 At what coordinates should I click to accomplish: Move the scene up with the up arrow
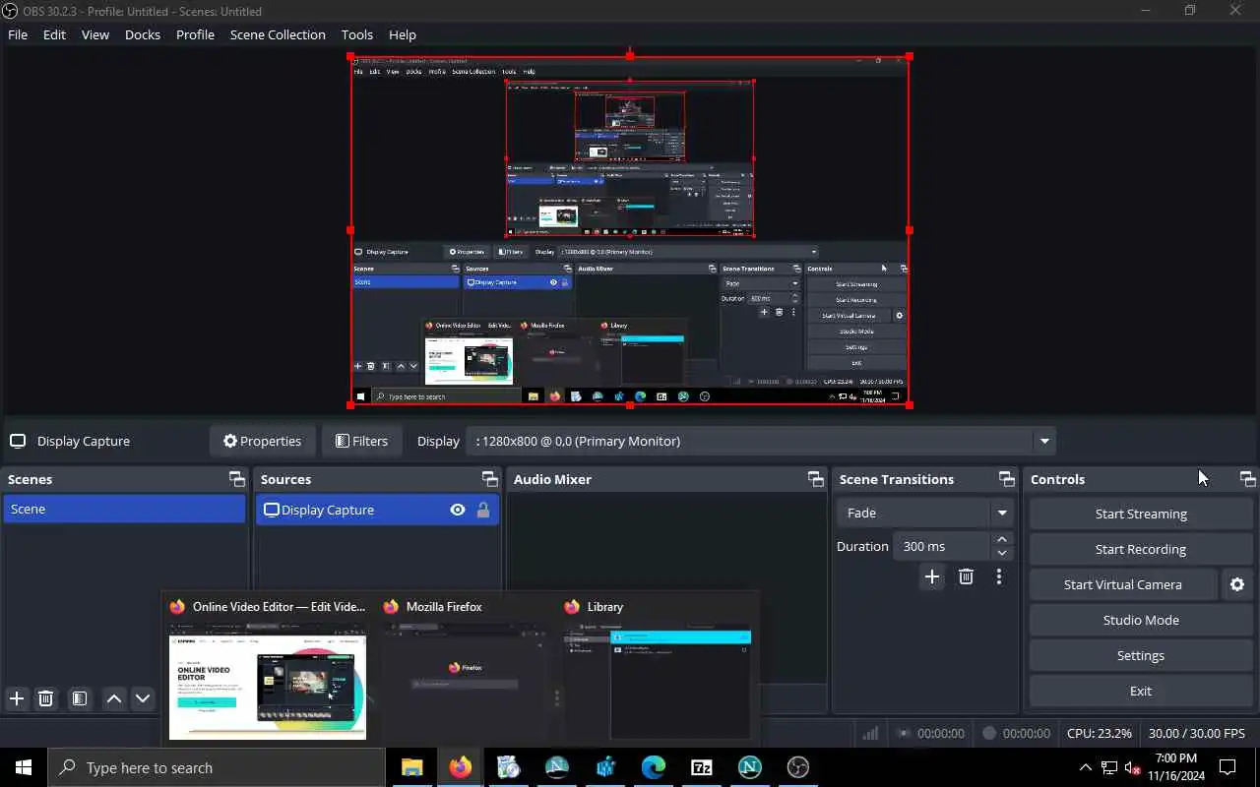114,698
